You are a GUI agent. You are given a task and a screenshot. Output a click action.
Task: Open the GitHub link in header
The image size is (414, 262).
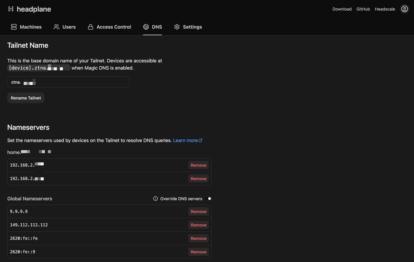pyautogui.click(x=363, y=9)
